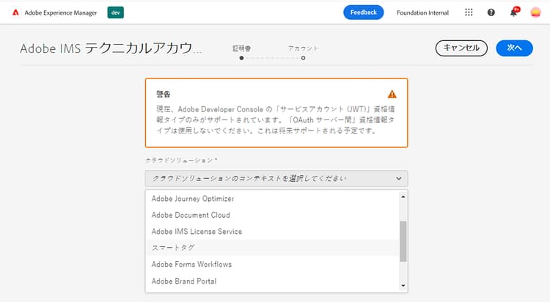Viewport: 550px width, 302px height.
Task: Click Foundation Internal organization name
Action: (422, 12)
